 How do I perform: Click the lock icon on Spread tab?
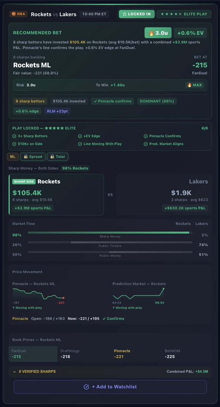(x=26, y=156)
